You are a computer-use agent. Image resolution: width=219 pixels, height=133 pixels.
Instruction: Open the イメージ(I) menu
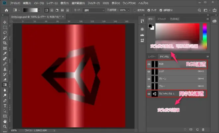39,3
